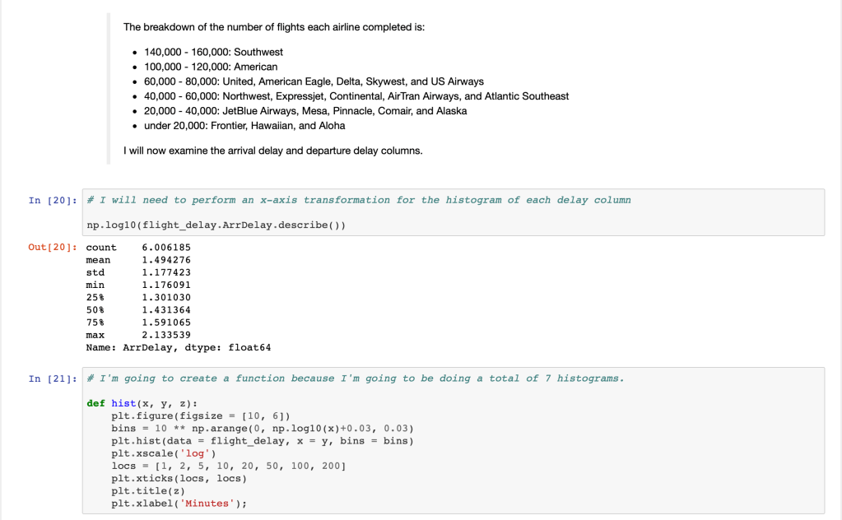842x520 pixels.
Task: Place cursor on the plt.xscale('log') line
Action: click(164, 453)
